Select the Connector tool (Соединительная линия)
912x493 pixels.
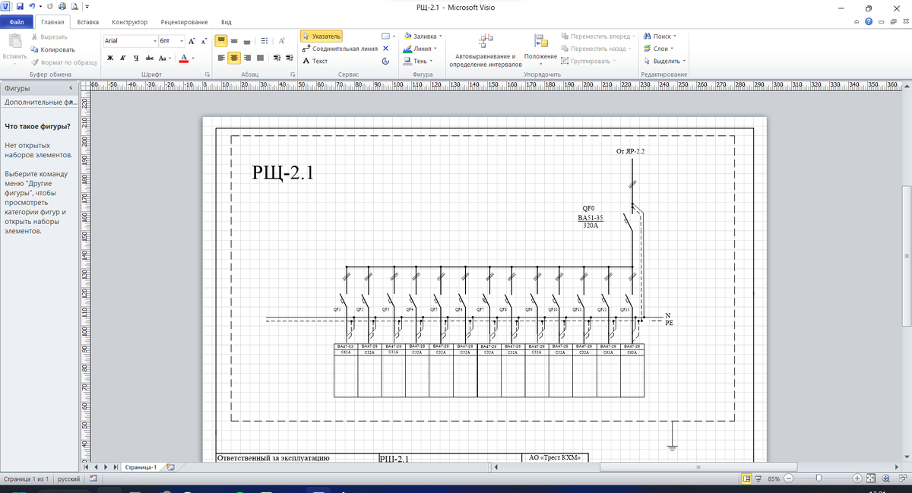click(340, 48)
